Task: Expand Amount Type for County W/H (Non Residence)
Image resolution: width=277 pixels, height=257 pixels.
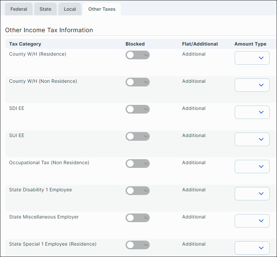Action: tap(252, 85)
